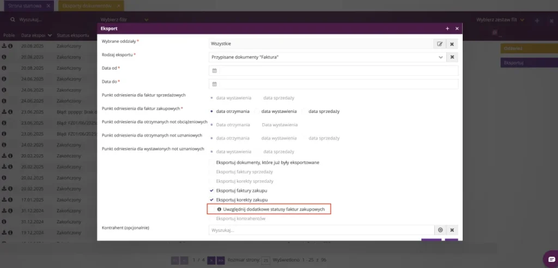The width and height of the screenshot is (558, 268).
Task: Click the info icon in the 24.02.2025 row
Action: (4, 144)
